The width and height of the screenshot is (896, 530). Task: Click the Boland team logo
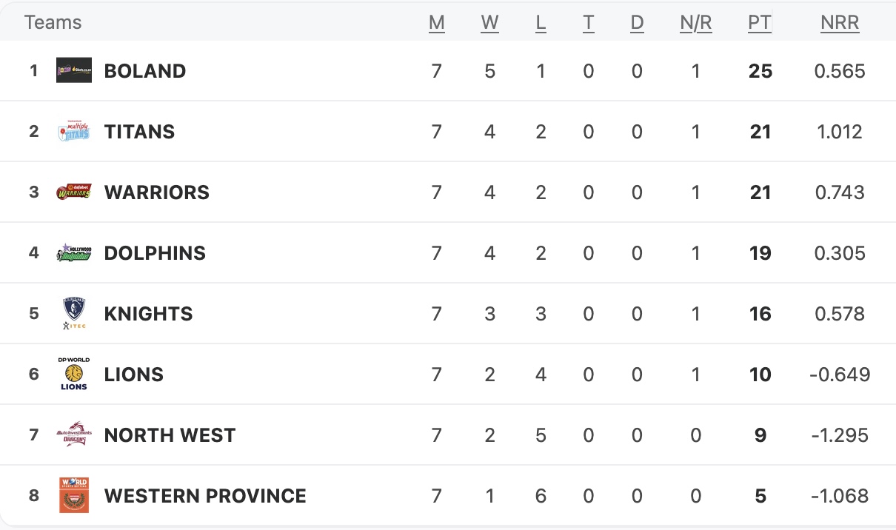(74, 70)
